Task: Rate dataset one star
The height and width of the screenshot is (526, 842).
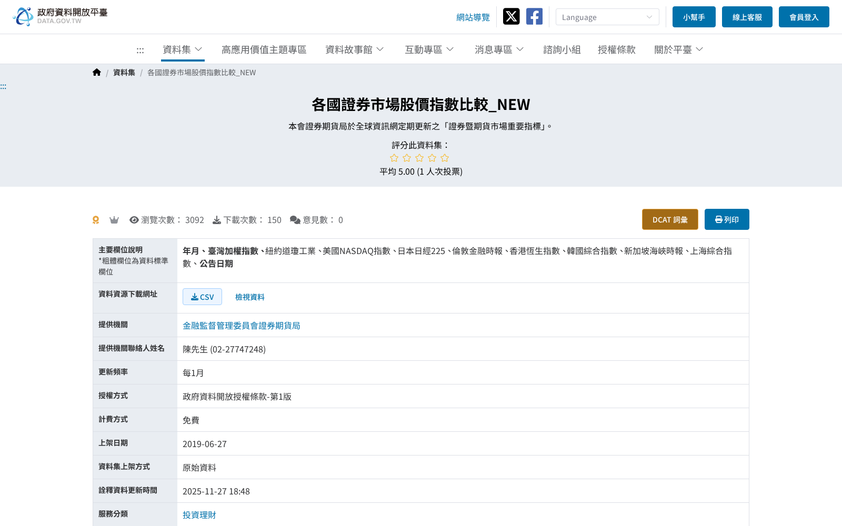Action: click(394, 158)
